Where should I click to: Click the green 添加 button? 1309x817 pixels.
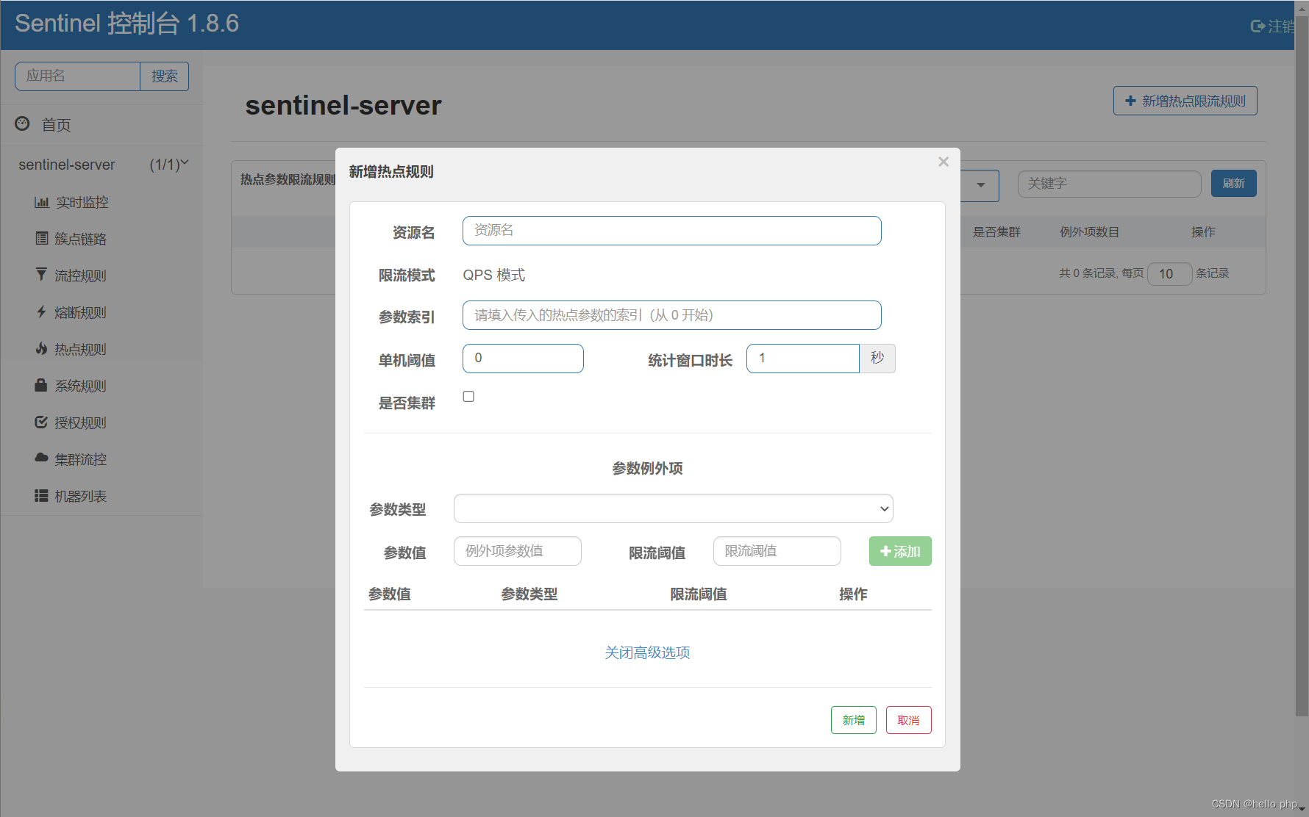click(900, 551)
